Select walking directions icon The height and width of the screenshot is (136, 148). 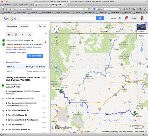[x=23, y=34]
